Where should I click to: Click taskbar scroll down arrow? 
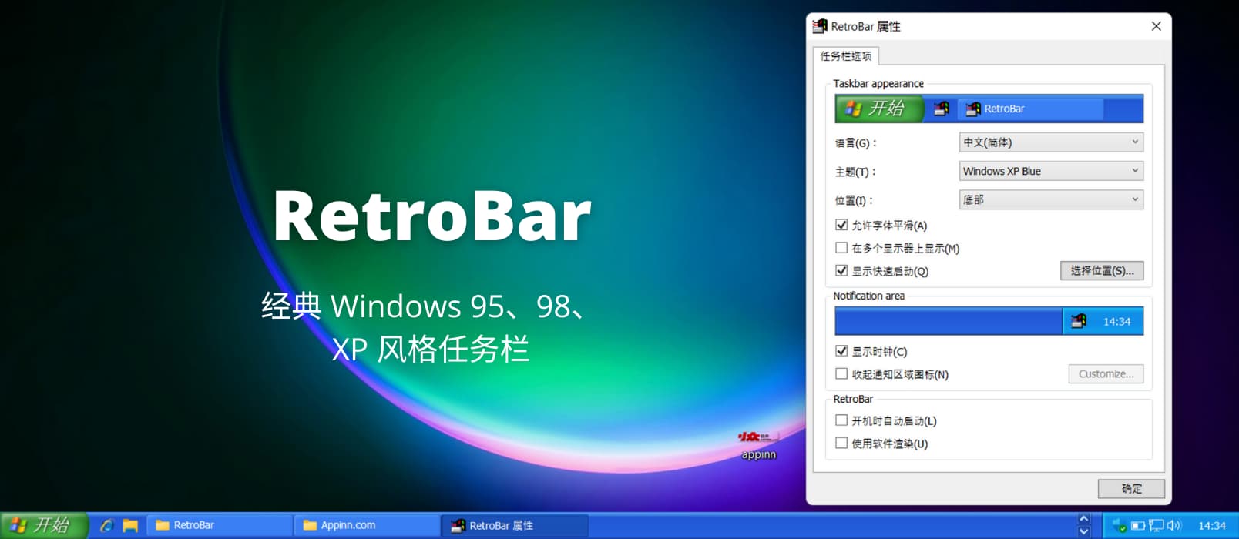pyautogui.click(x=1084, y=531)
